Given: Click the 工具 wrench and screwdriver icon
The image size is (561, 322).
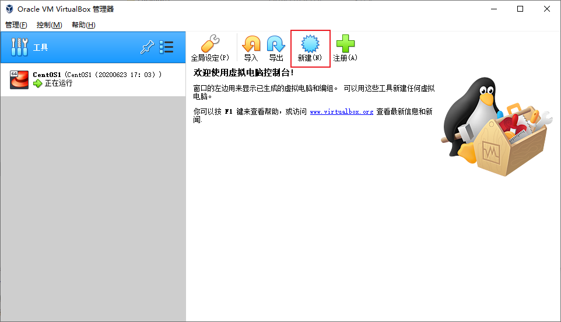Looking at the screenshot, I should [x=19, y=48].
